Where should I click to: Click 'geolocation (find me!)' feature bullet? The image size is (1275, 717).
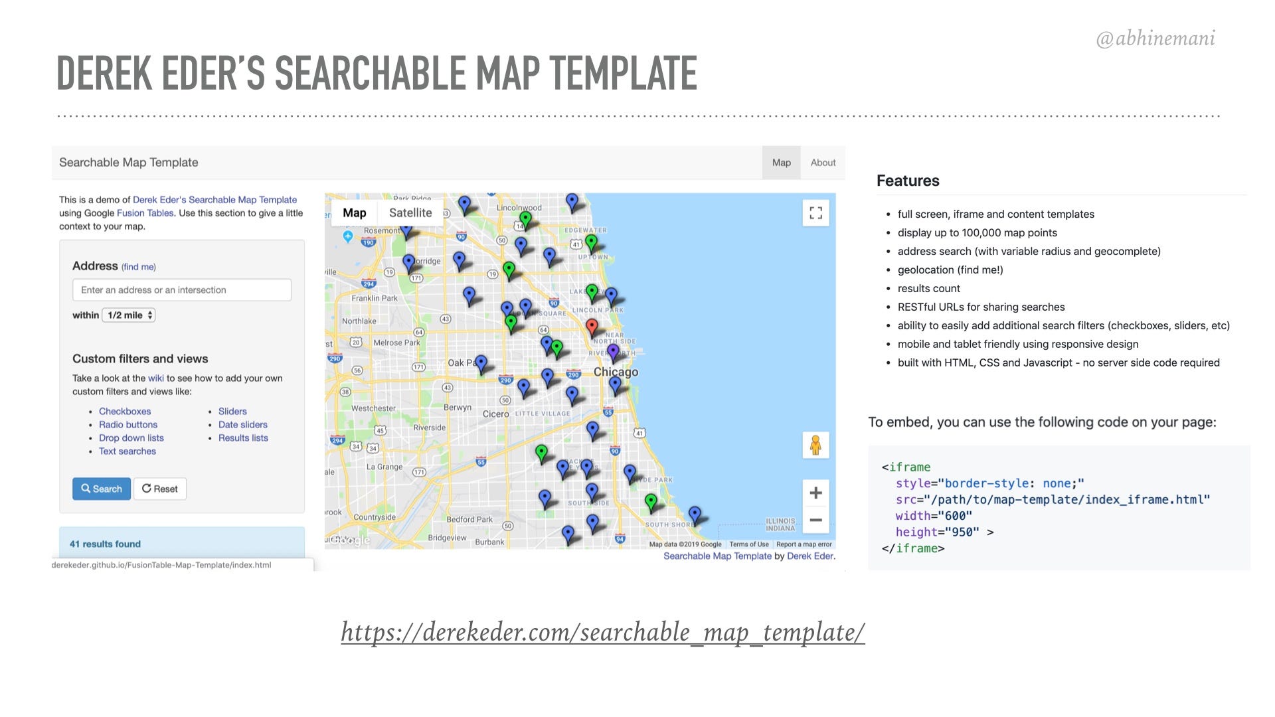(x=950, y=270)
